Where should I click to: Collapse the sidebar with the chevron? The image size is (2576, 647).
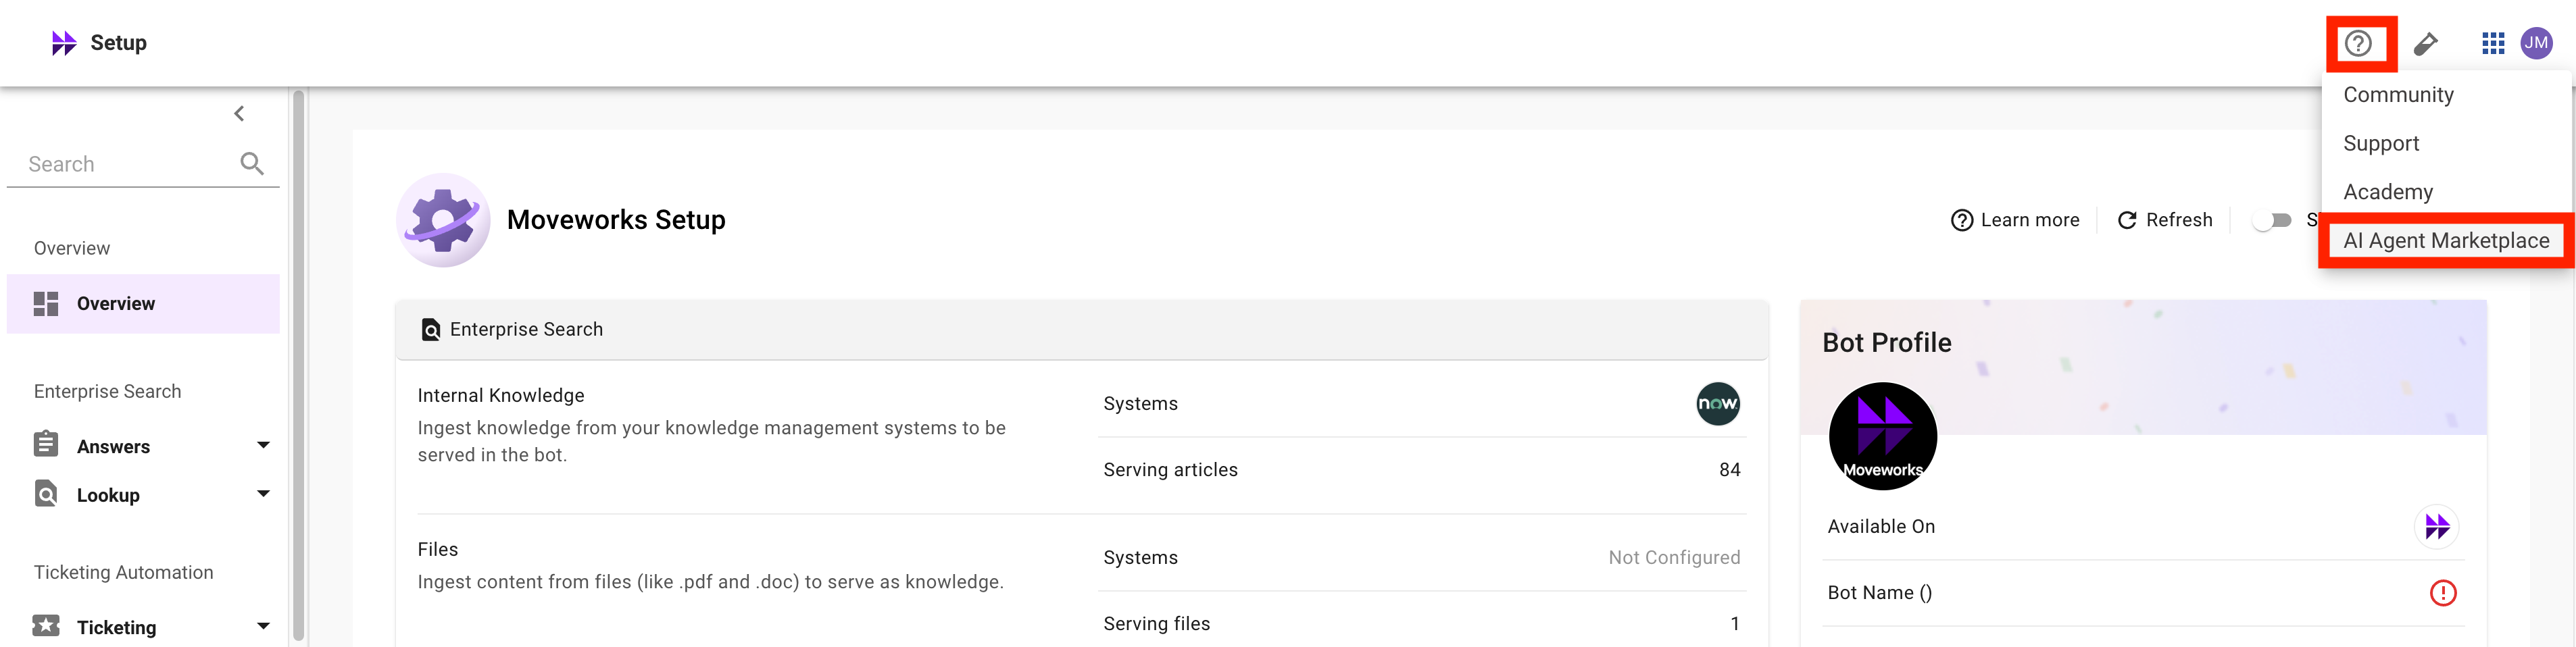point(239,114)
